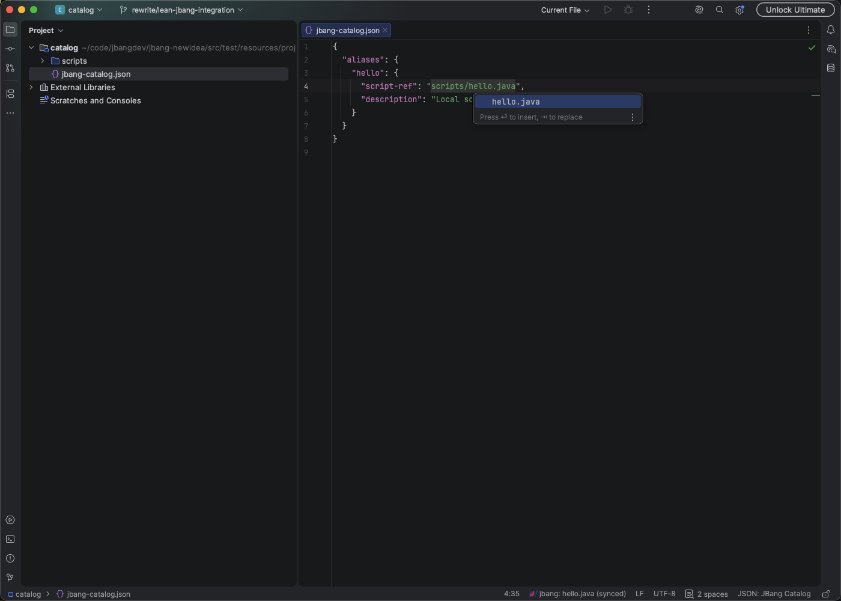841x601 pixels.
Task: Click the Debug bug icon
Action: tap(628, 10)
